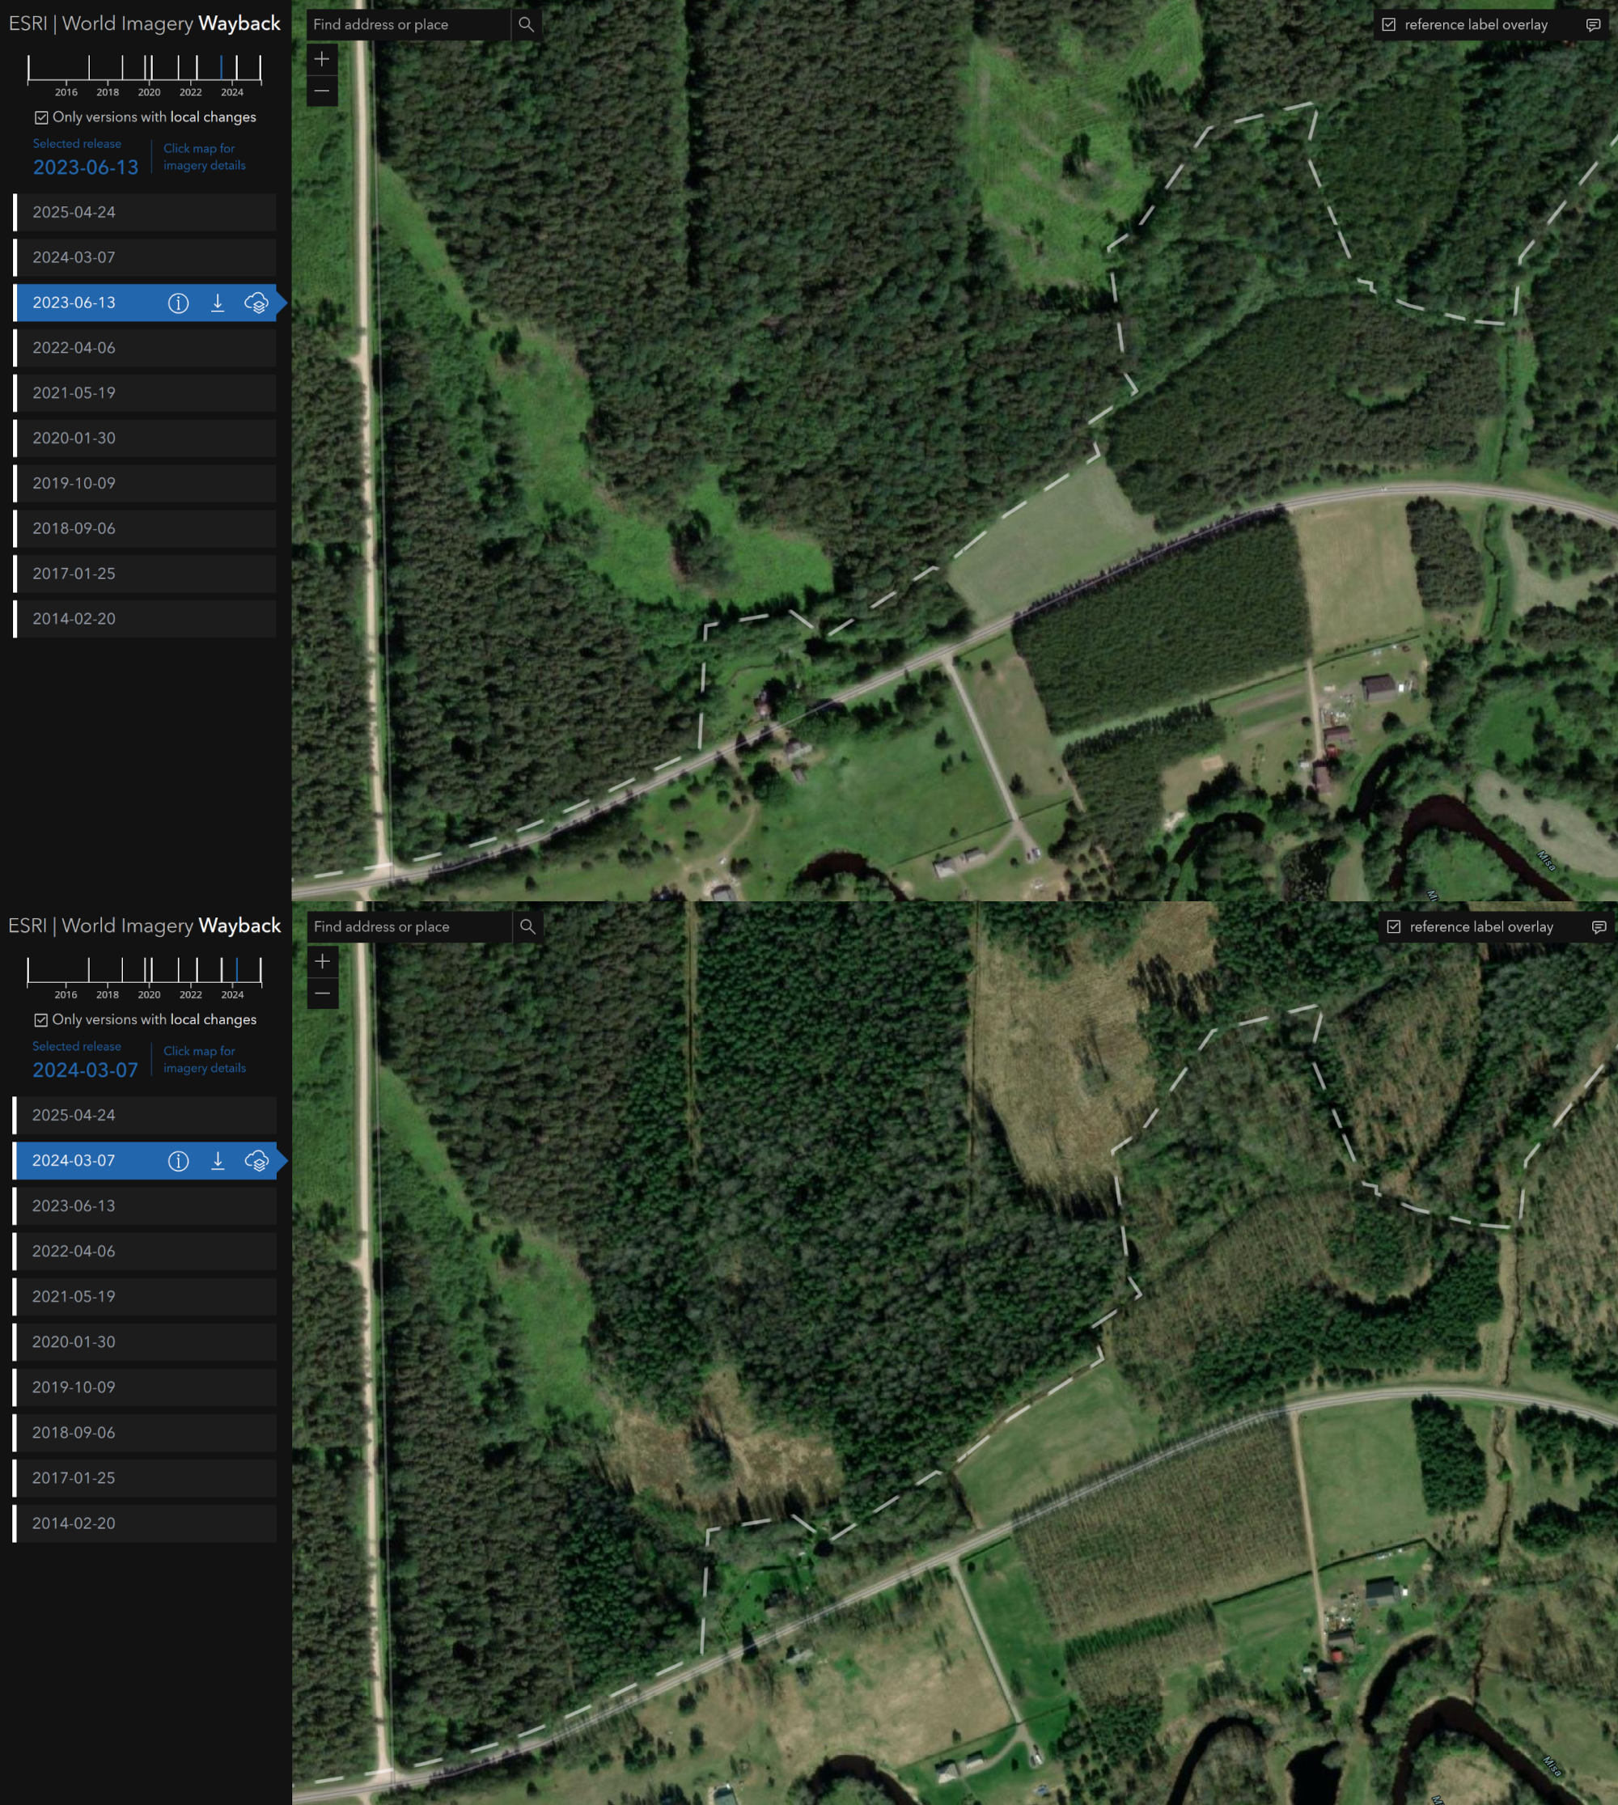The height and width of the screenshot is (1805, 1618).
Task: Click 'Click map for imagery details' text, top window
Action: pos(205,158)
